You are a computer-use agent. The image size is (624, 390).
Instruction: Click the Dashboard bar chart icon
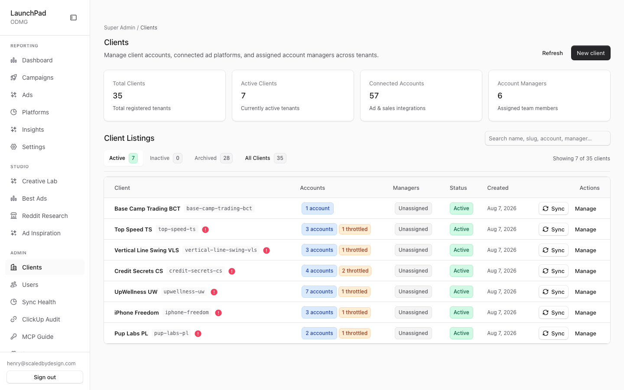(x=14, y=60)
